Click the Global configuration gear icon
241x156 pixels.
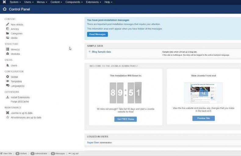(x=8, y=77)
